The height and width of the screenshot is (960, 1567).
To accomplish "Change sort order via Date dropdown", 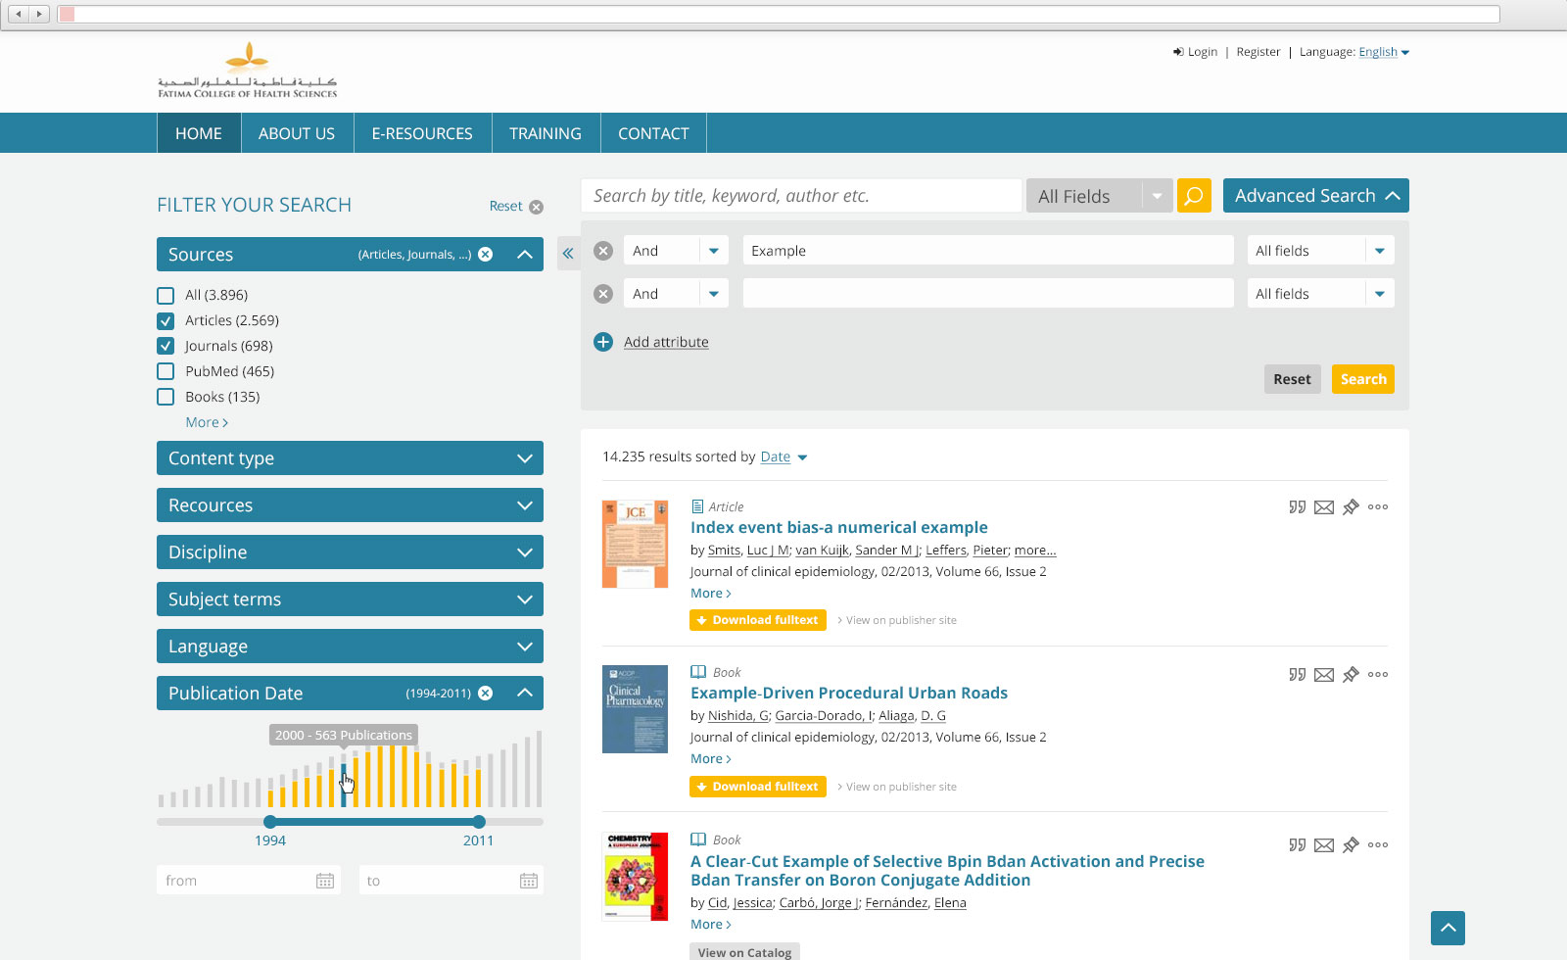I will click(783, 457).
